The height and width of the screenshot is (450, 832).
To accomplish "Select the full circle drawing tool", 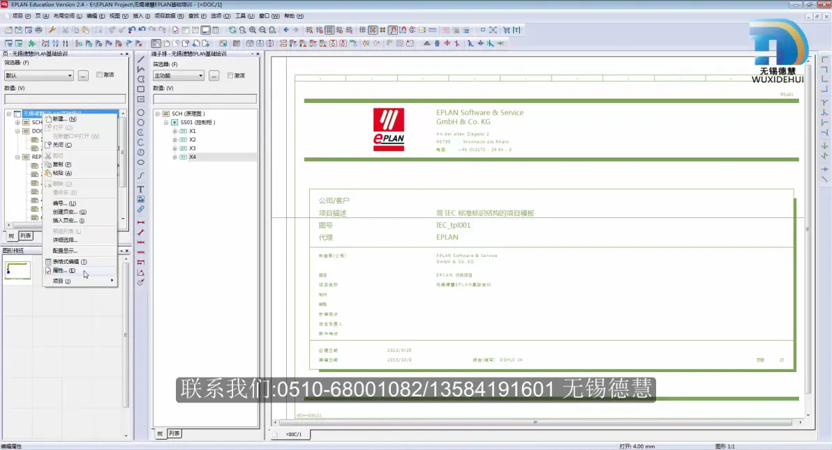I will click(140, 112).
